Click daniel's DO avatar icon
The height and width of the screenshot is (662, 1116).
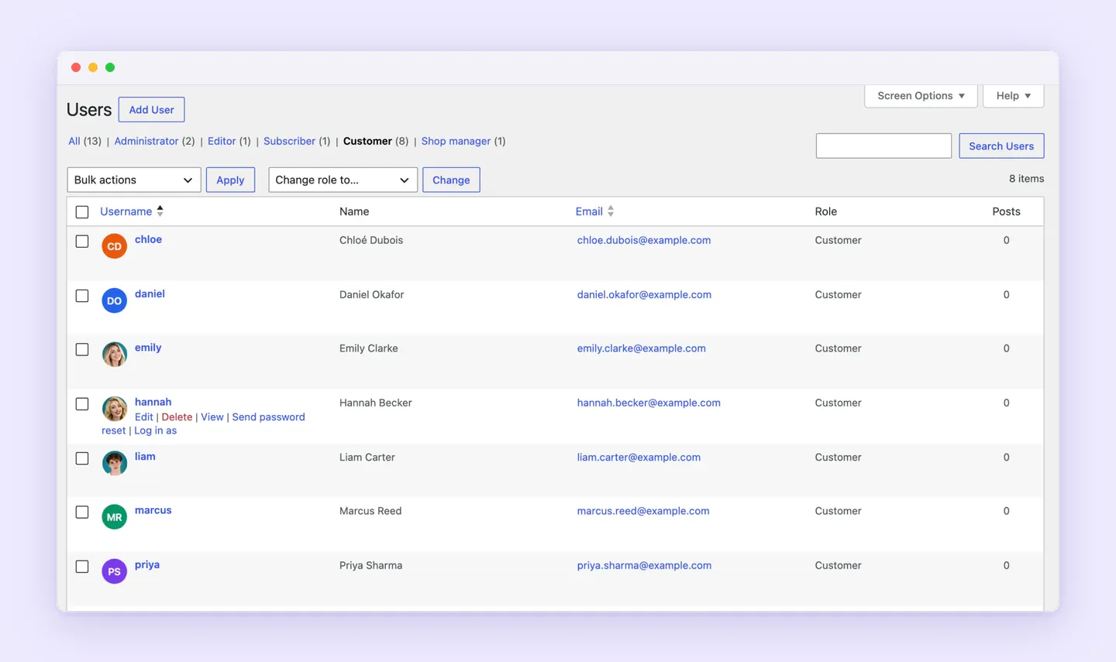pos(114,300)
